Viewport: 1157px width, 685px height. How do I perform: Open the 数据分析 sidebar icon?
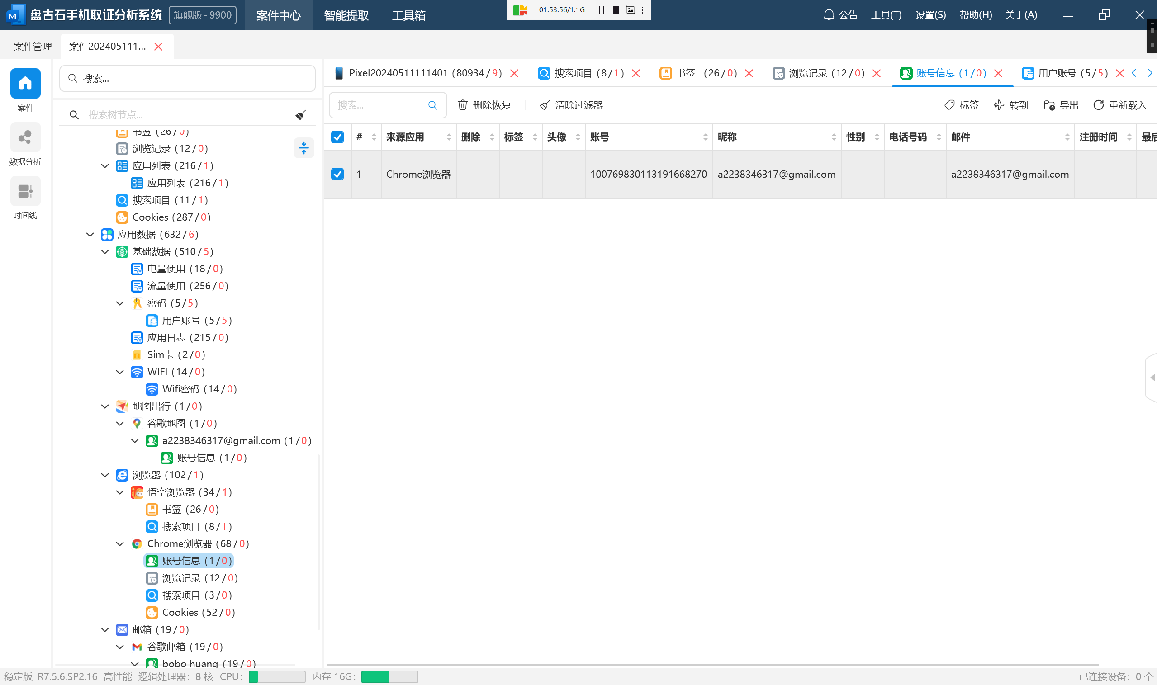tap(25, 137)
